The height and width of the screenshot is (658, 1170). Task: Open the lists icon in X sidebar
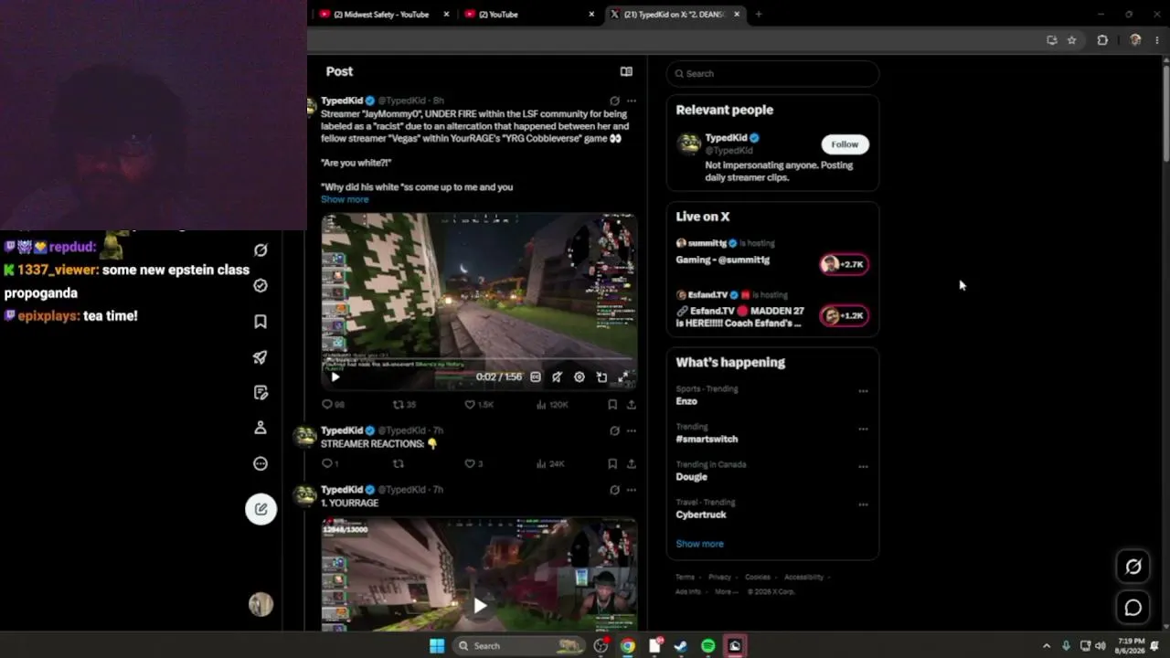pyautogui.click(x=261, y=393)
